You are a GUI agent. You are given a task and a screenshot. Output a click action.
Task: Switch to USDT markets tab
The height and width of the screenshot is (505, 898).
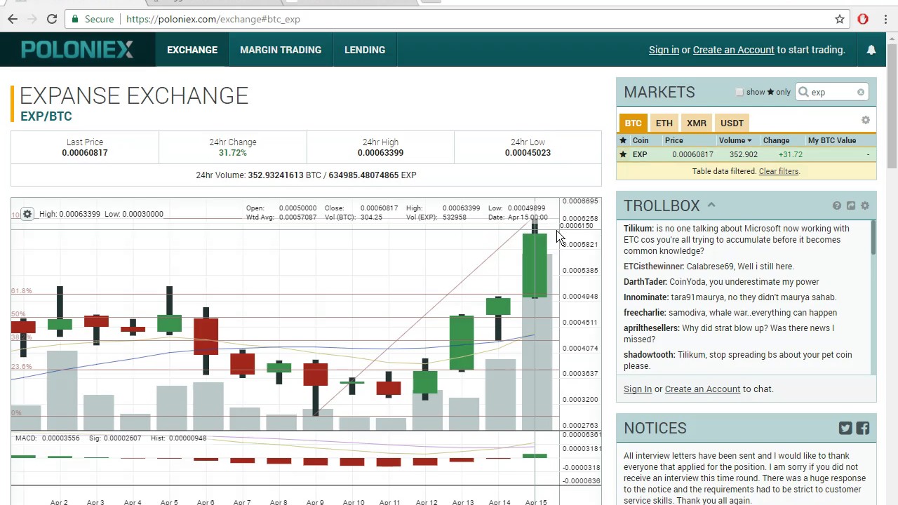[732, 123]
